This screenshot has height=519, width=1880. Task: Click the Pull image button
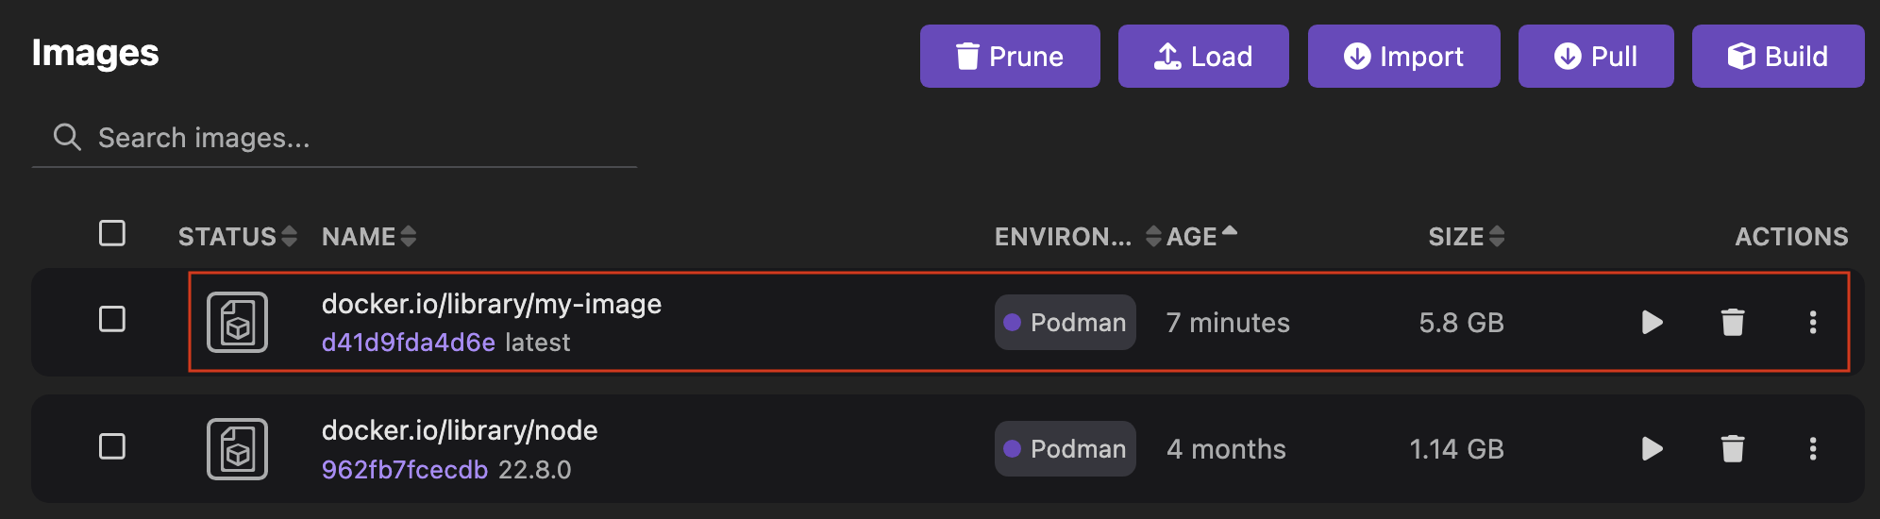pos(1595,57)
